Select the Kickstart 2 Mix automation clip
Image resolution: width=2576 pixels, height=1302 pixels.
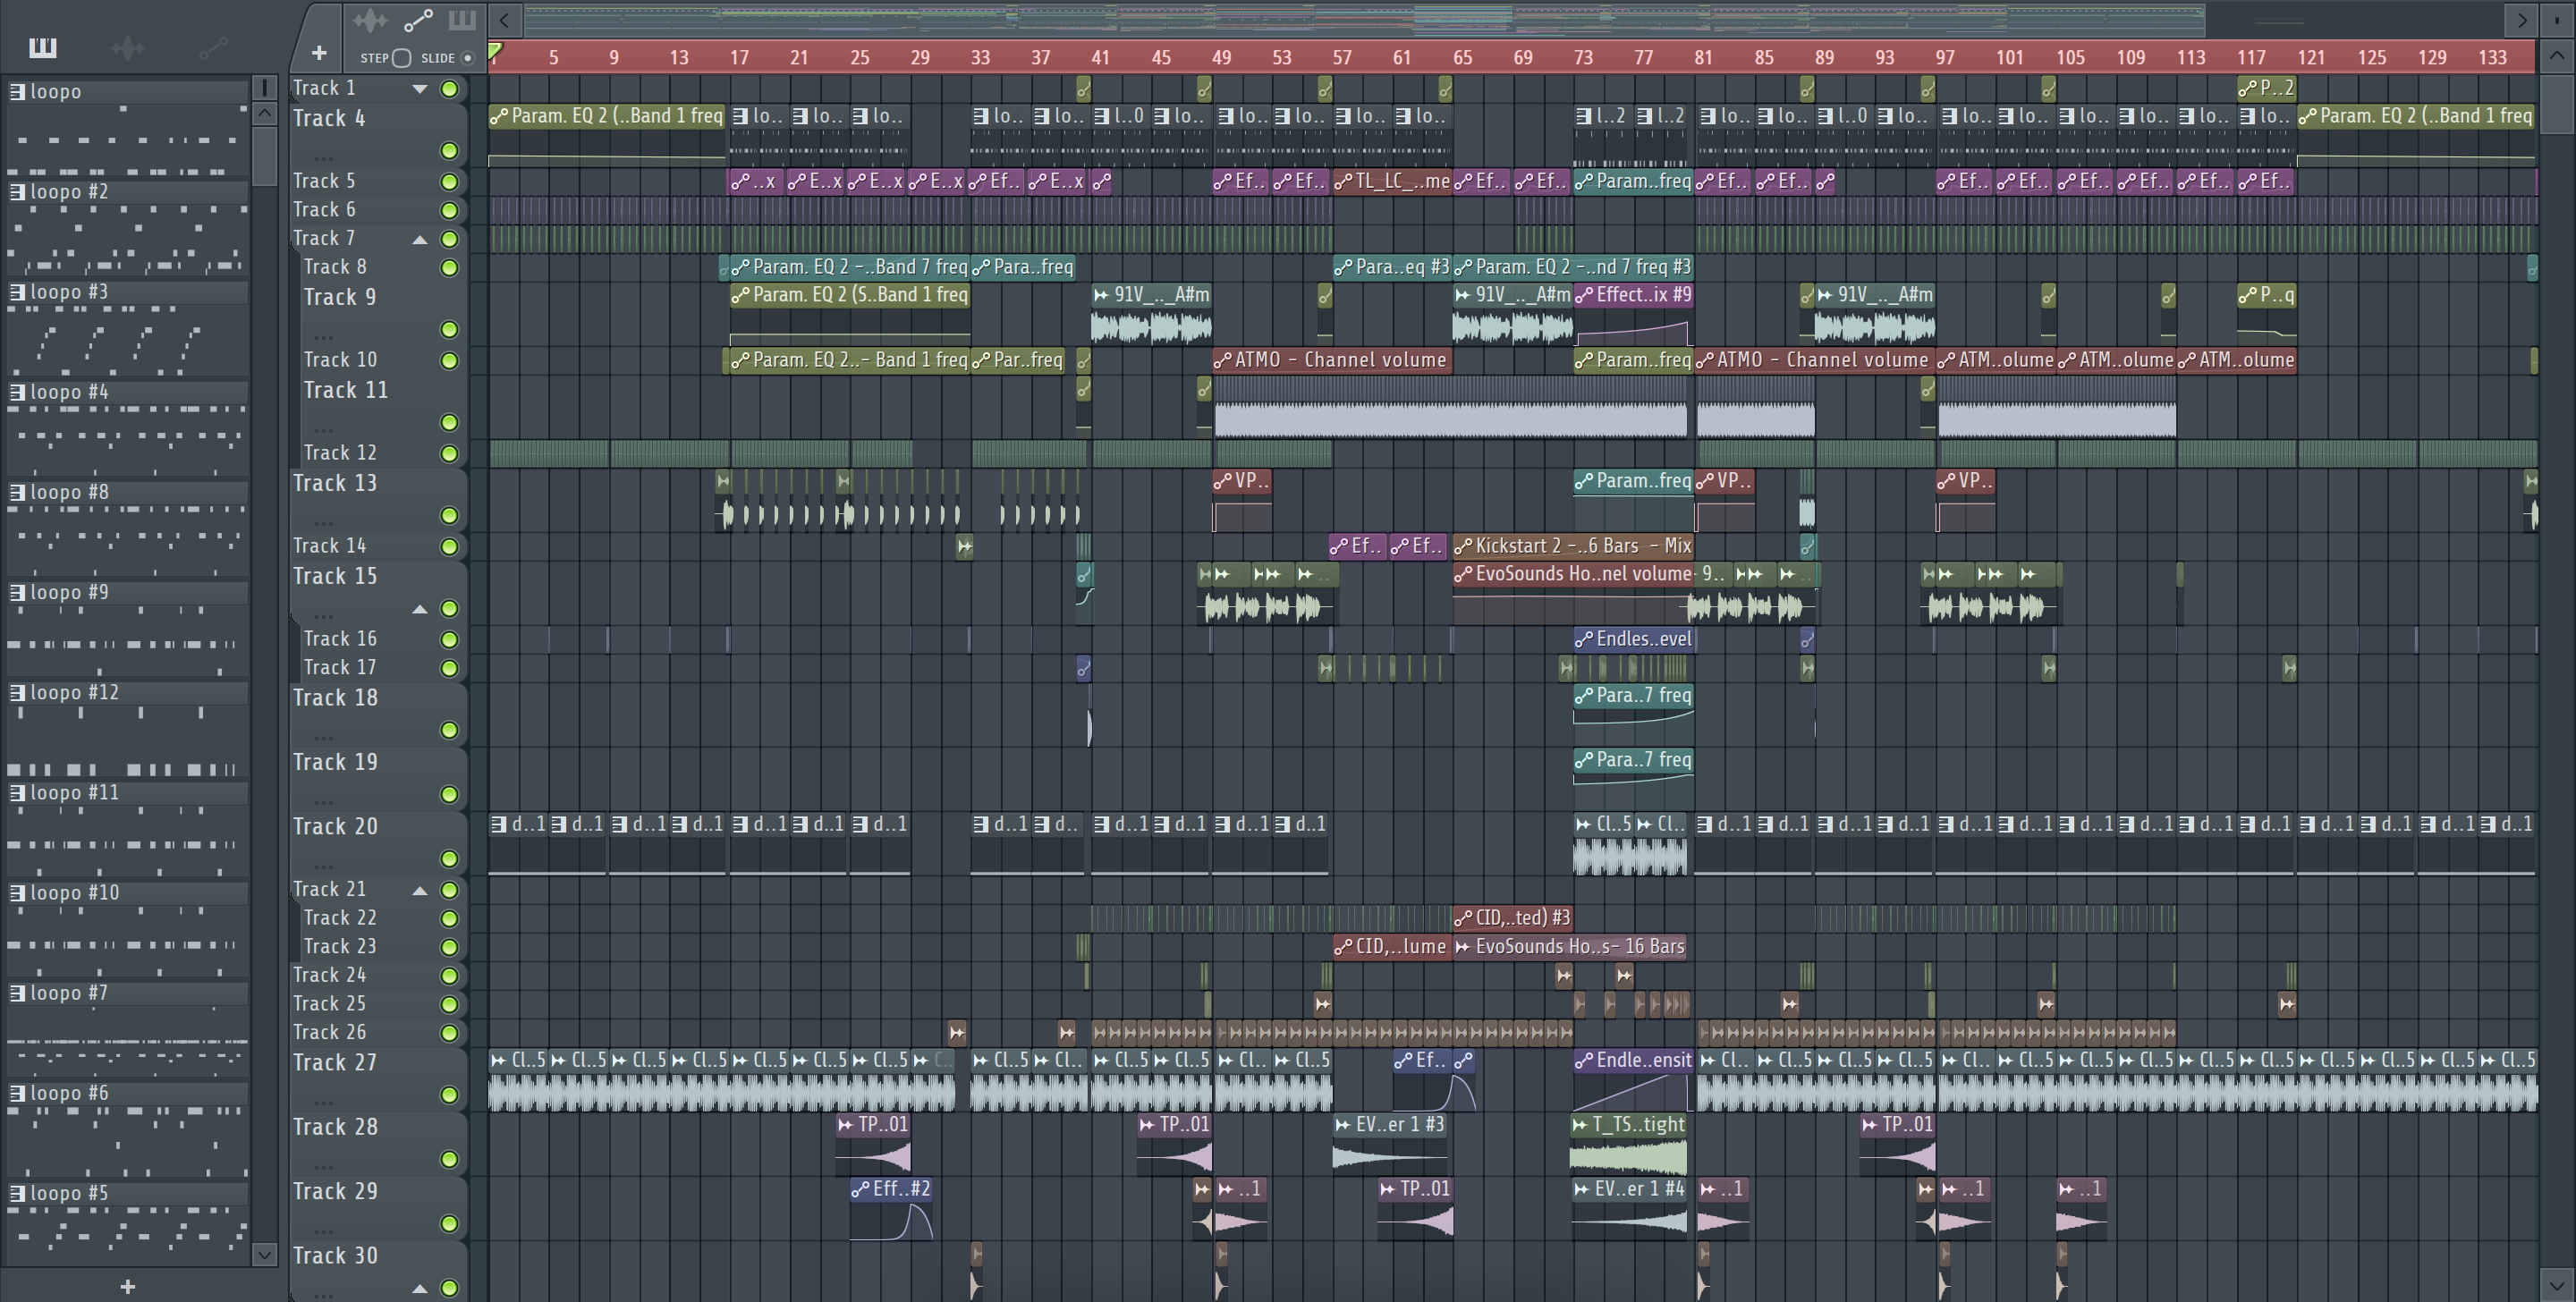tap(1573, 546)
